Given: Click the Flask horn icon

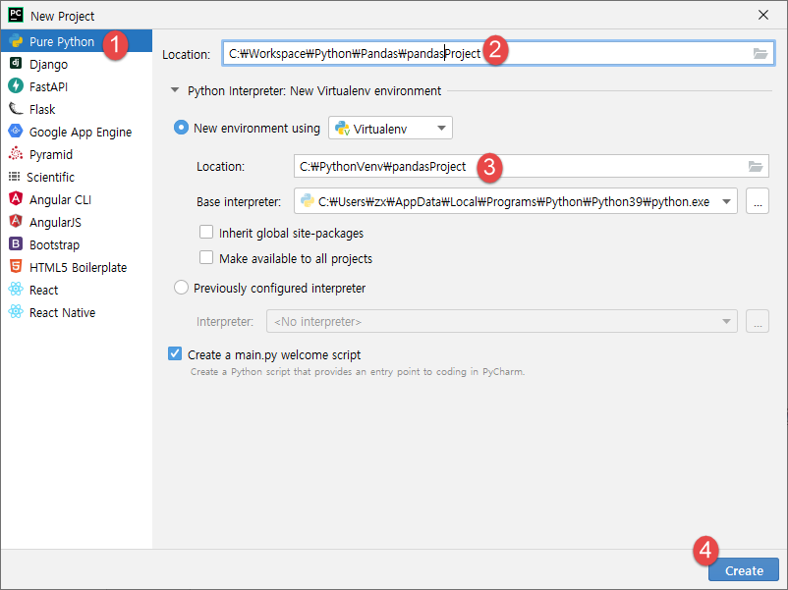Looking at the screenshot, I should pos(16,108).
